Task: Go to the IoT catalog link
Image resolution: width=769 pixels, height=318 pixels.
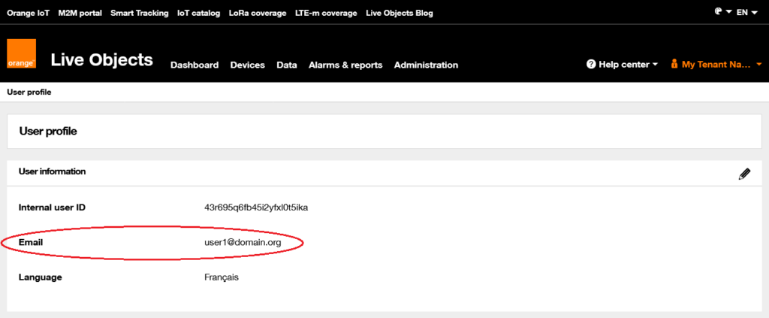Action: tap(198, 14)
